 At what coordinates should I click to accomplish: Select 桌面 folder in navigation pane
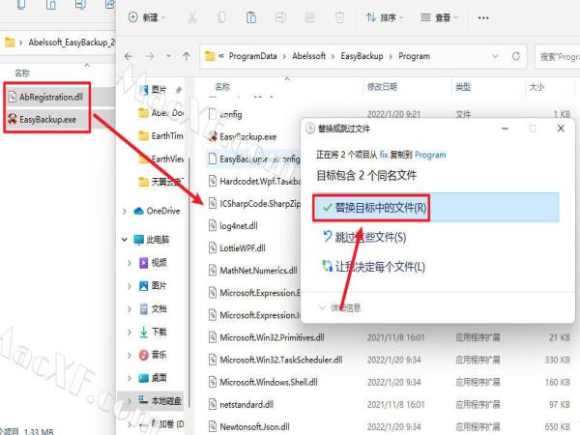click(x=153, y=378)
